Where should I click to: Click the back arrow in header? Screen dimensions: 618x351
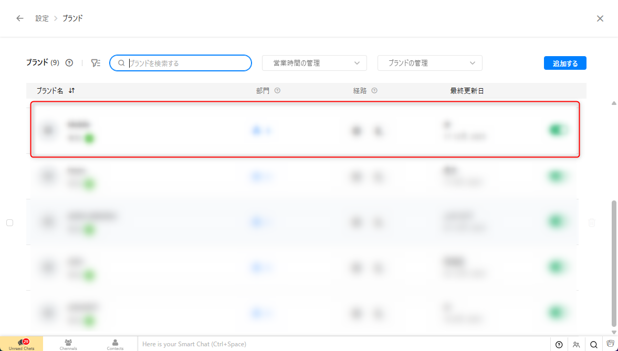pos(20,18)
